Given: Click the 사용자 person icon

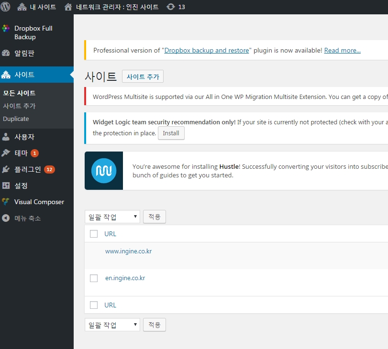Looking at the screenshot, I should [x=6, y=137].
